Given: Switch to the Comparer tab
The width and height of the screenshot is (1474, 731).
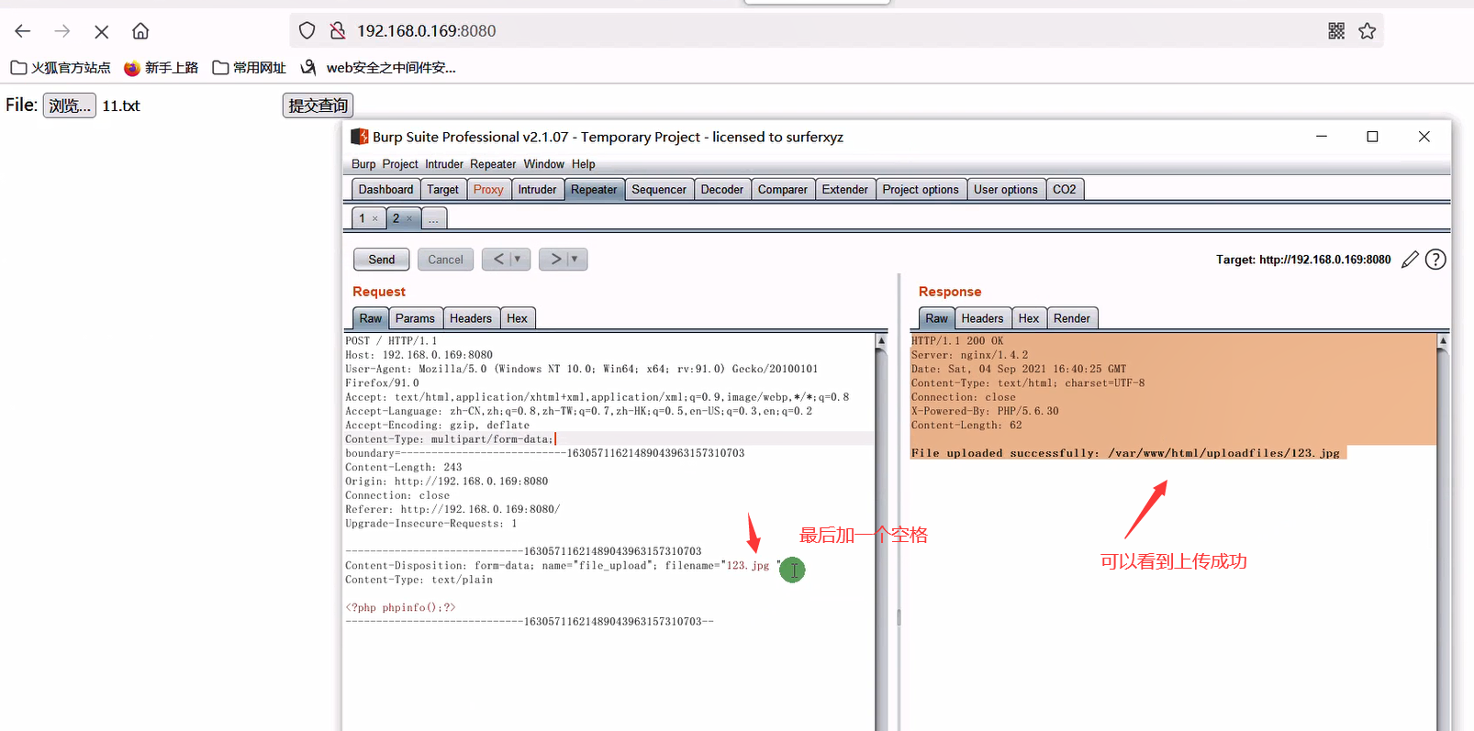Looking at the screenshot, I should pos(783,190).
